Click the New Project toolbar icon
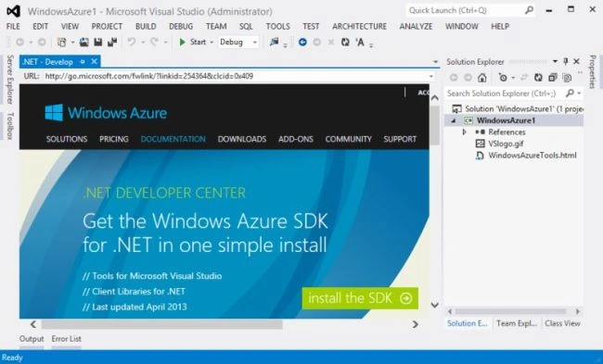This screenshot has width=603, height=364. coord(61,42)
